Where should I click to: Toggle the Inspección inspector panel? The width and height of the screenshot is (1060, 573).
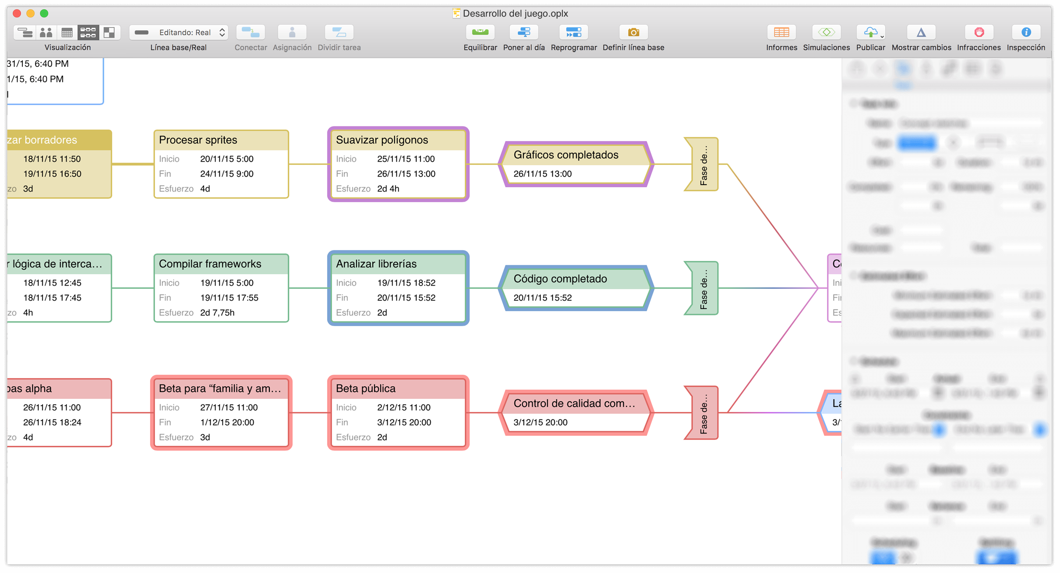pyautogui.click(x=1025, y=32)
